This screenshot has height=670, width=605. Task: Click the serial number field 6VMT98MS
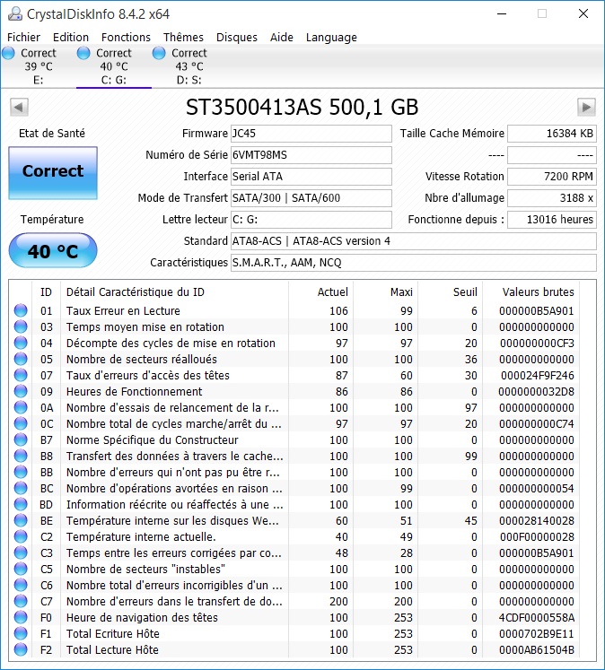311,154
